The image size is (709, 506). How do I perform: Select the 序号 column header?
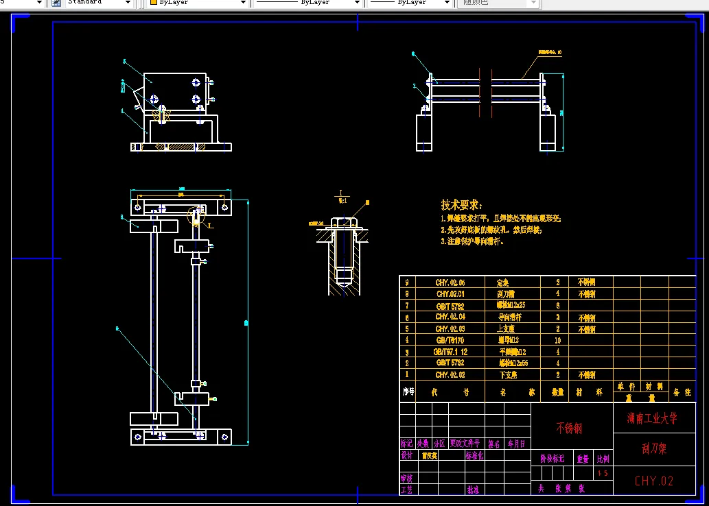click(408, 392)
